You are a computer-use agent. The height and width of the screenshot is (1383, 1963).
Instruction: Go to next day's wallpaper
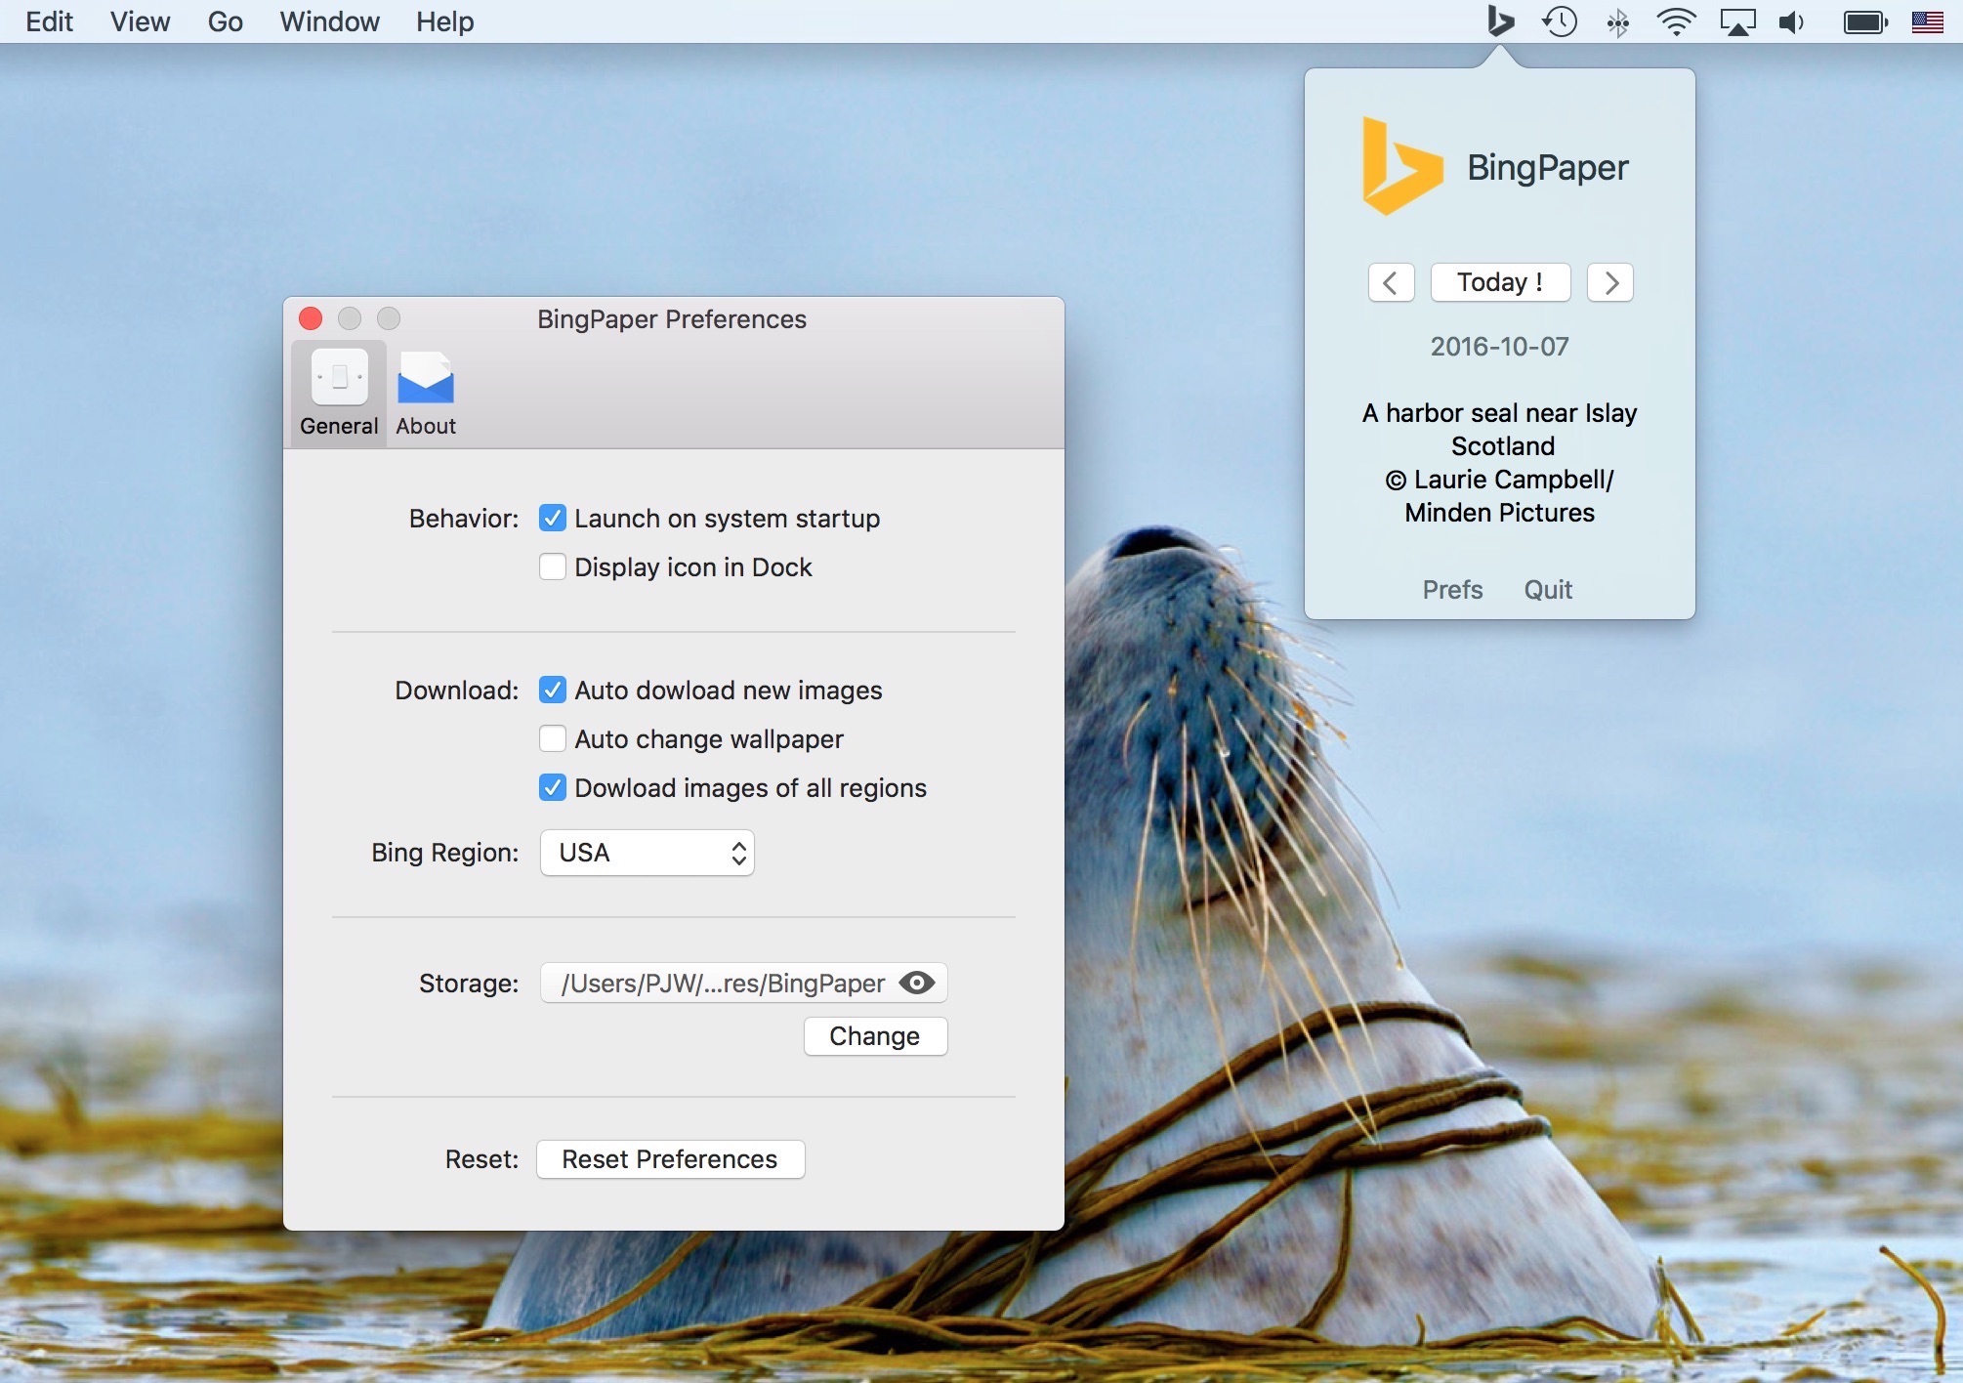point(1610,282)
